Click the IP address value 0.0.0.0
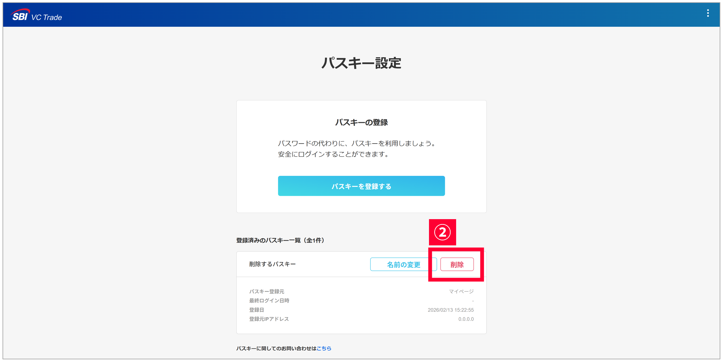This screenshot has width=722, height=361. point(466,319)
